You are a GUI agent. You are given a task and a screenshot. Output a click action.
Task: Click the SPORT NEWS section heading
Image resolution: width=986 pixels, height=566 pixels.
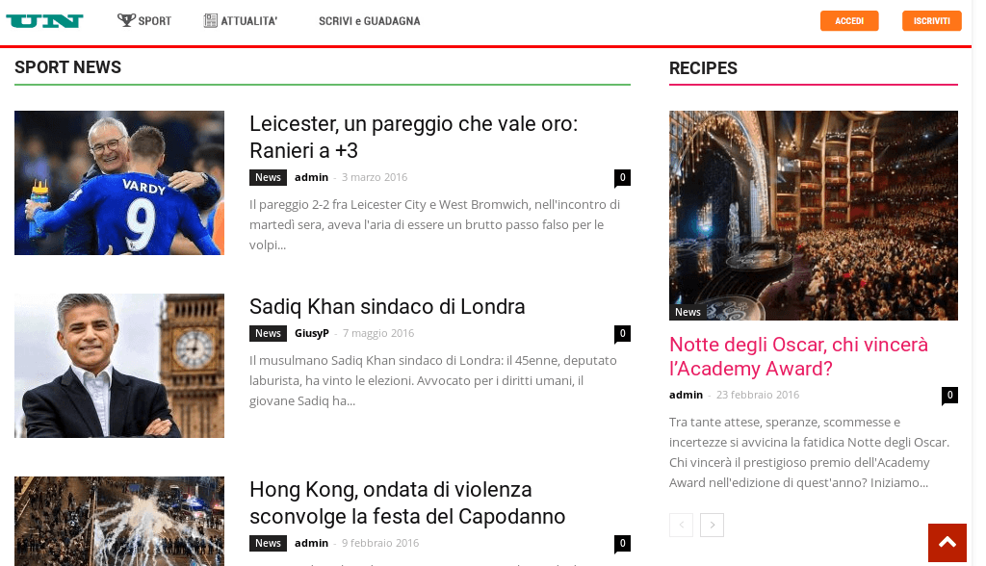coord(68,67)
